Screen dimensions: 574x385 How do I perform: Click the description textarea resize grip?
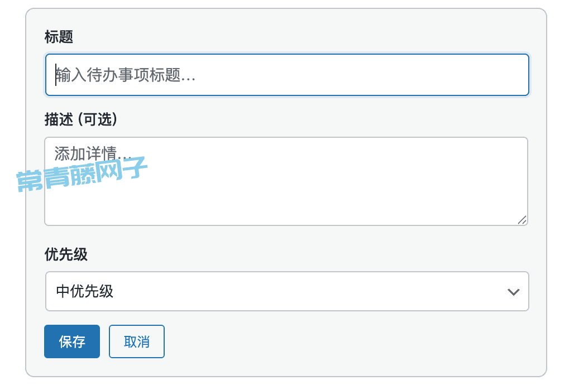(522, 220)
